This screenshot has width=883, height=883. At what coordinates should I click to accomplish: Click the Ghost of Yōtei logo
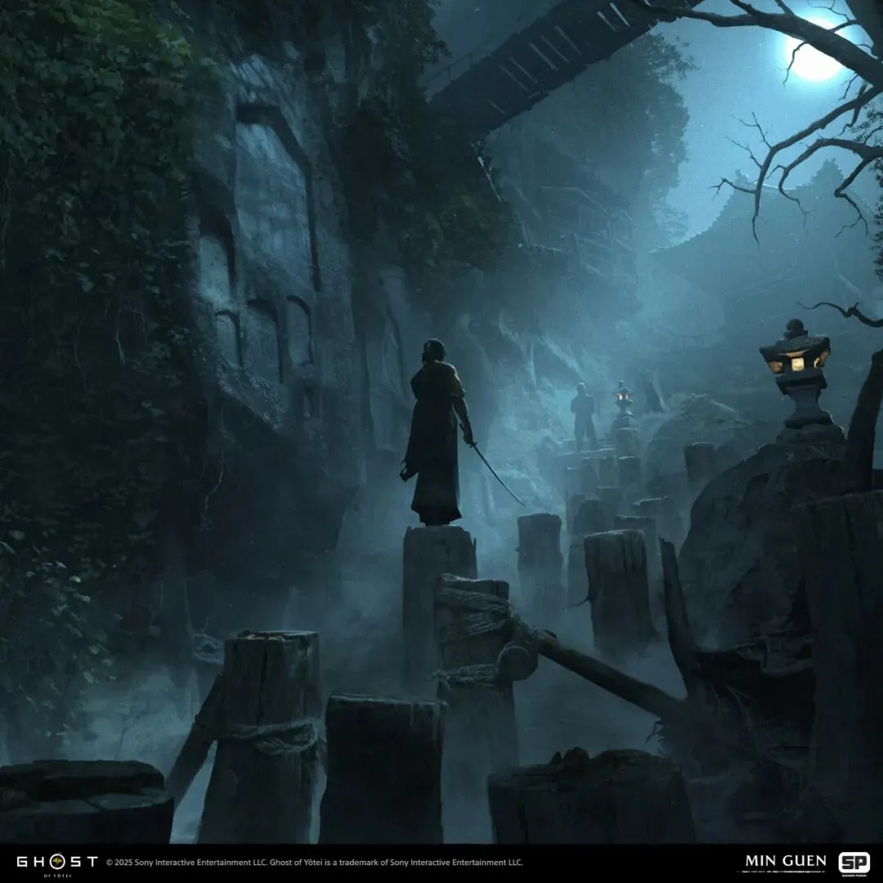[57, 864]
